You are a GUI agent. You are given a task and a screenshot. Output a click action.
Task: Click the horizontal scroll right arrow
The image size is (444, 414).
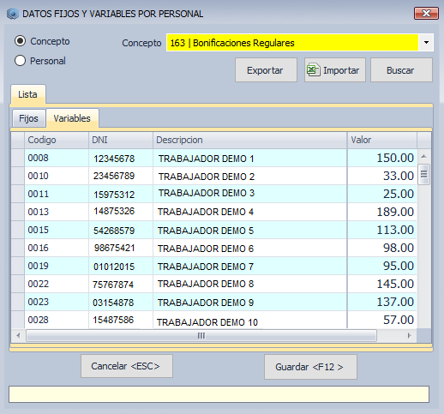410,335
